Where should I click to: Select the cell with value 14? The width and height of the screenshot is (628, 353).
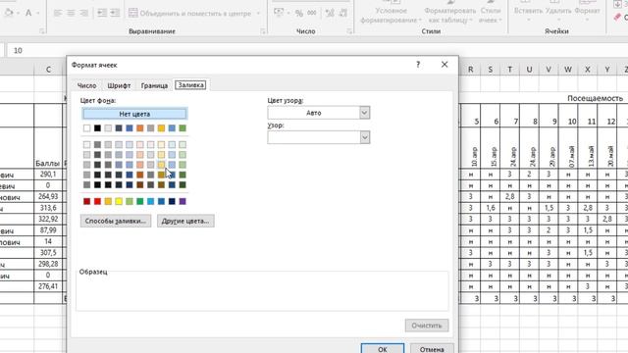[48, 241]
